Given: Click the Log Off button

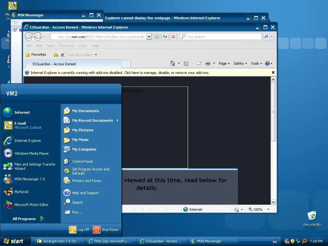Looking at the screenshot, I should coord(79,229).
